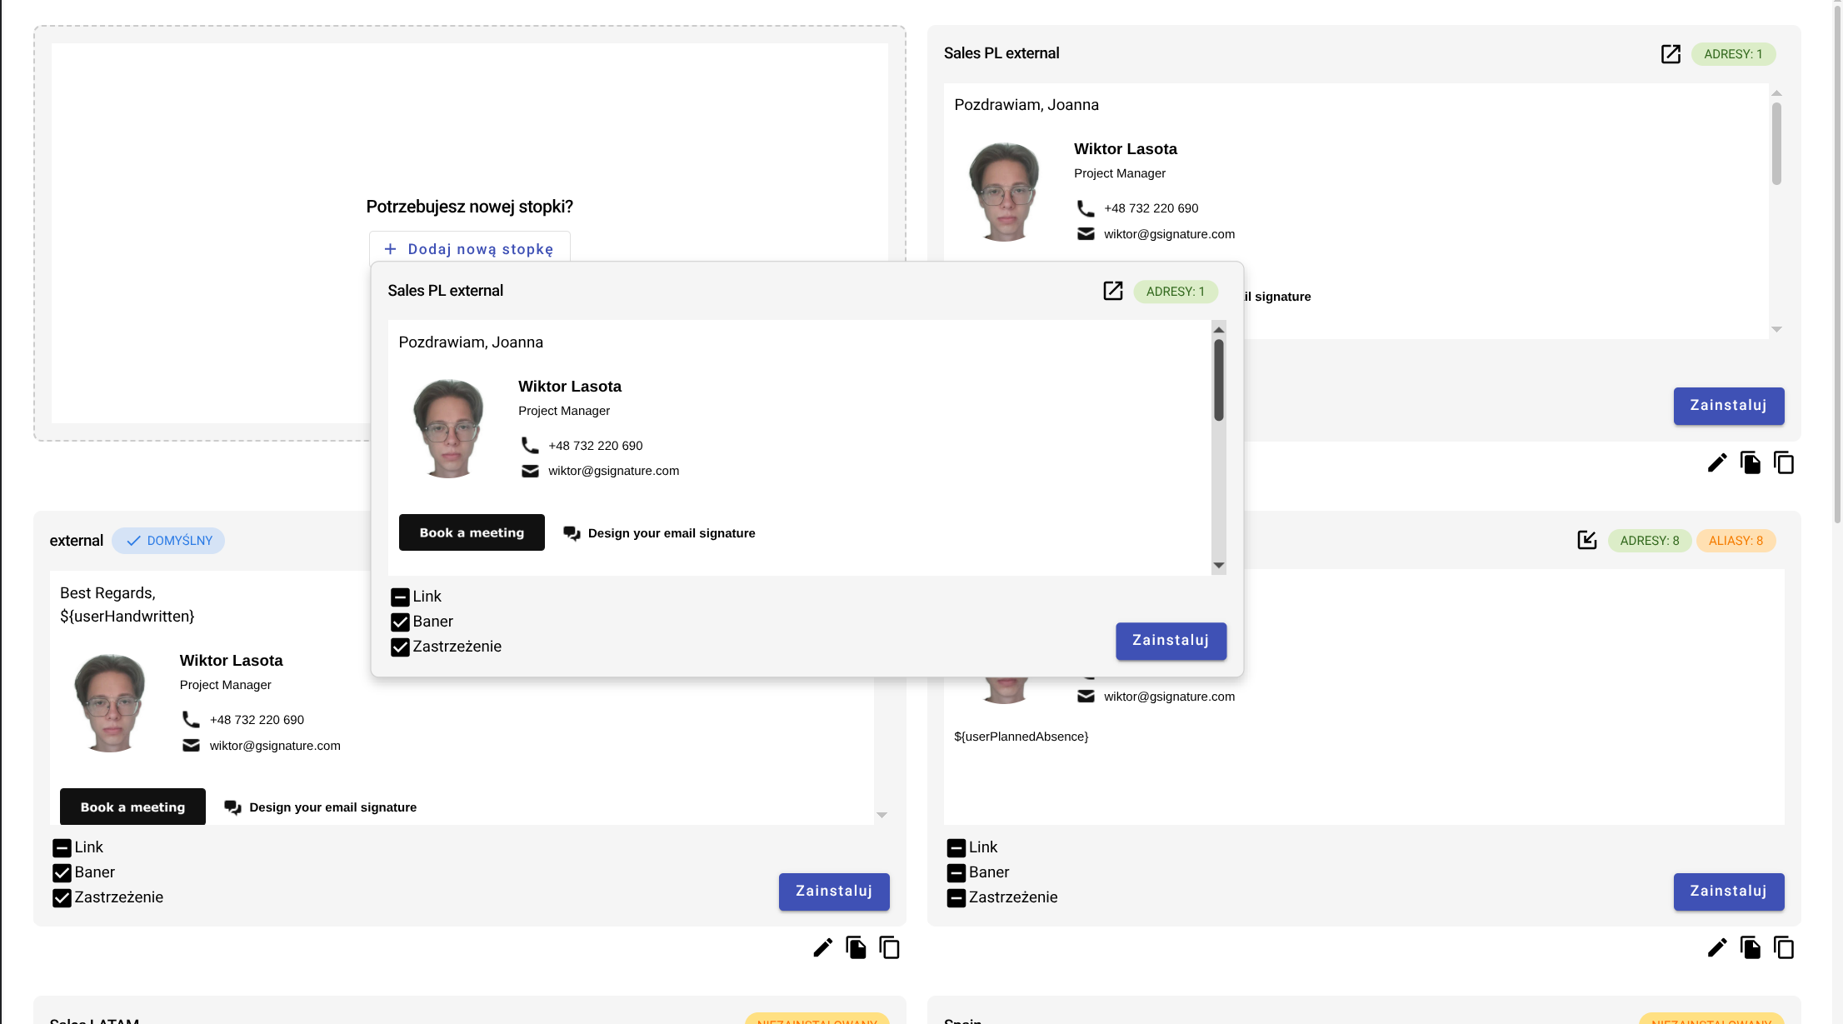Image resolution: width=1843 pixels, height=1024 pixels.
Task: Open the top-right Sales PL external card in a new window
Action: click(1671, 54)
